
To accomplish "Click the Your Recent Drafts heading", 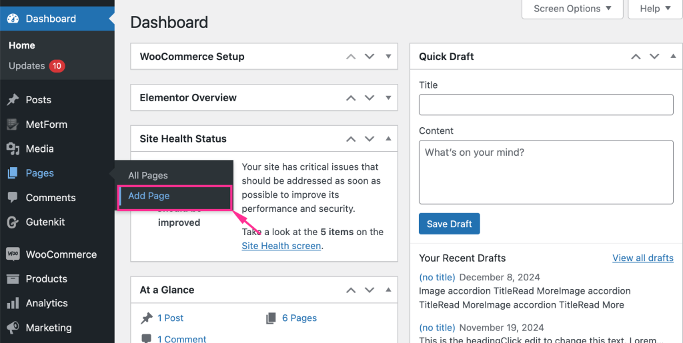I will click(462, 258).
